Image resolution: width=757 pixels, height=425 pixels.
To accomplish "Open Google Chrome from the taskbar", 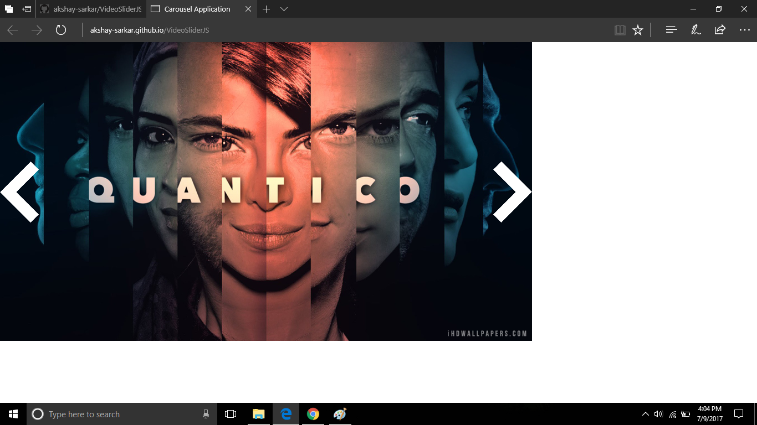I will [x=313, y=414].
